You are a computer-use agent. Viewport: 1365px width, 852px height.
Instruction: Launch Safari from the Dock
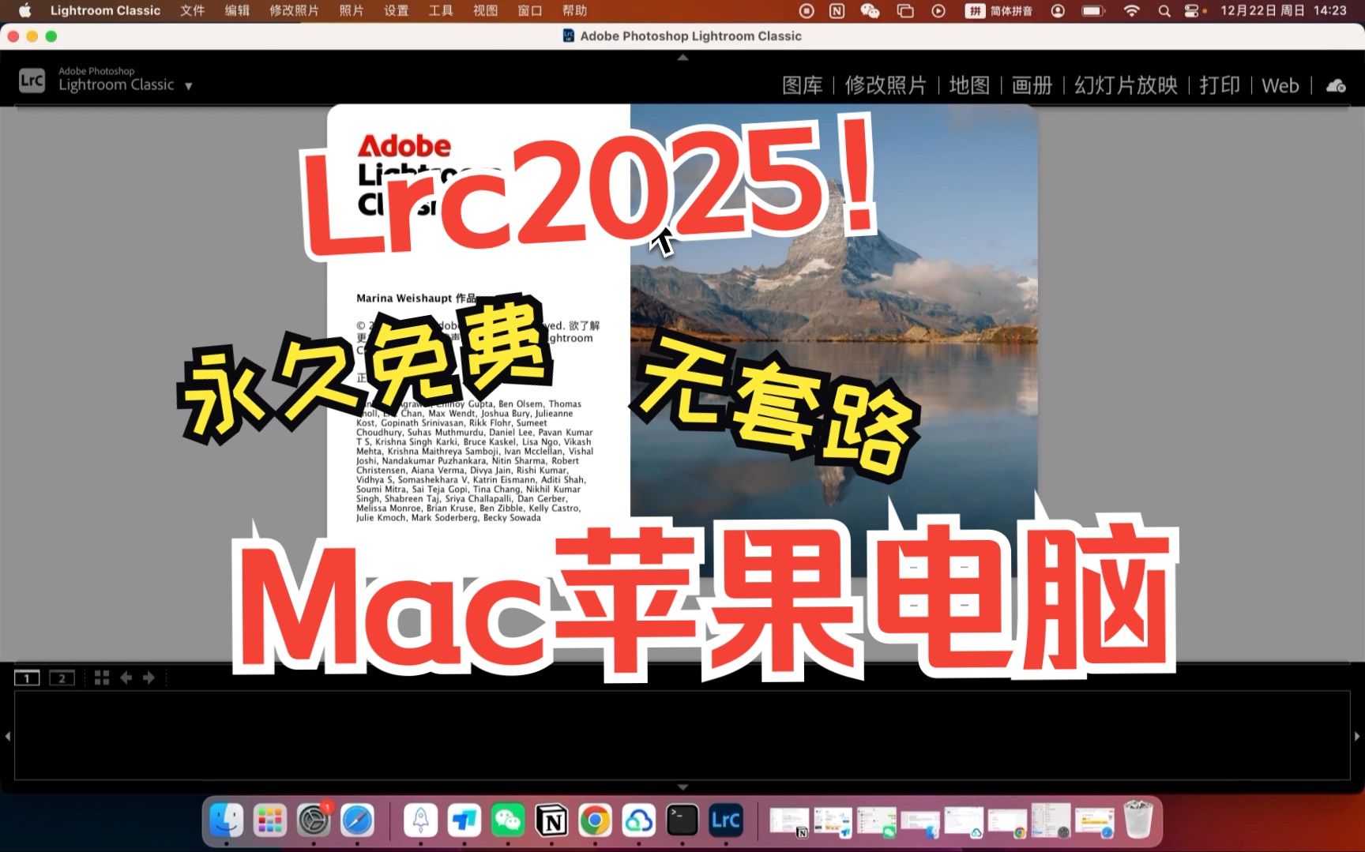pos(357,820)
